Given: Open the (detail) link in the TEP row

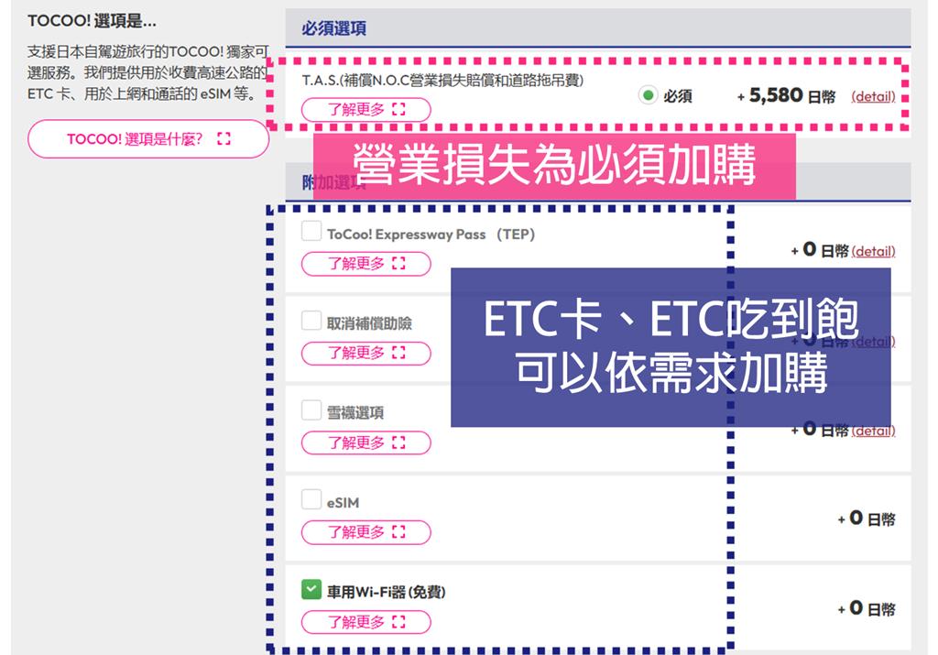Looking at the screenshot, I should coord(873,251).
